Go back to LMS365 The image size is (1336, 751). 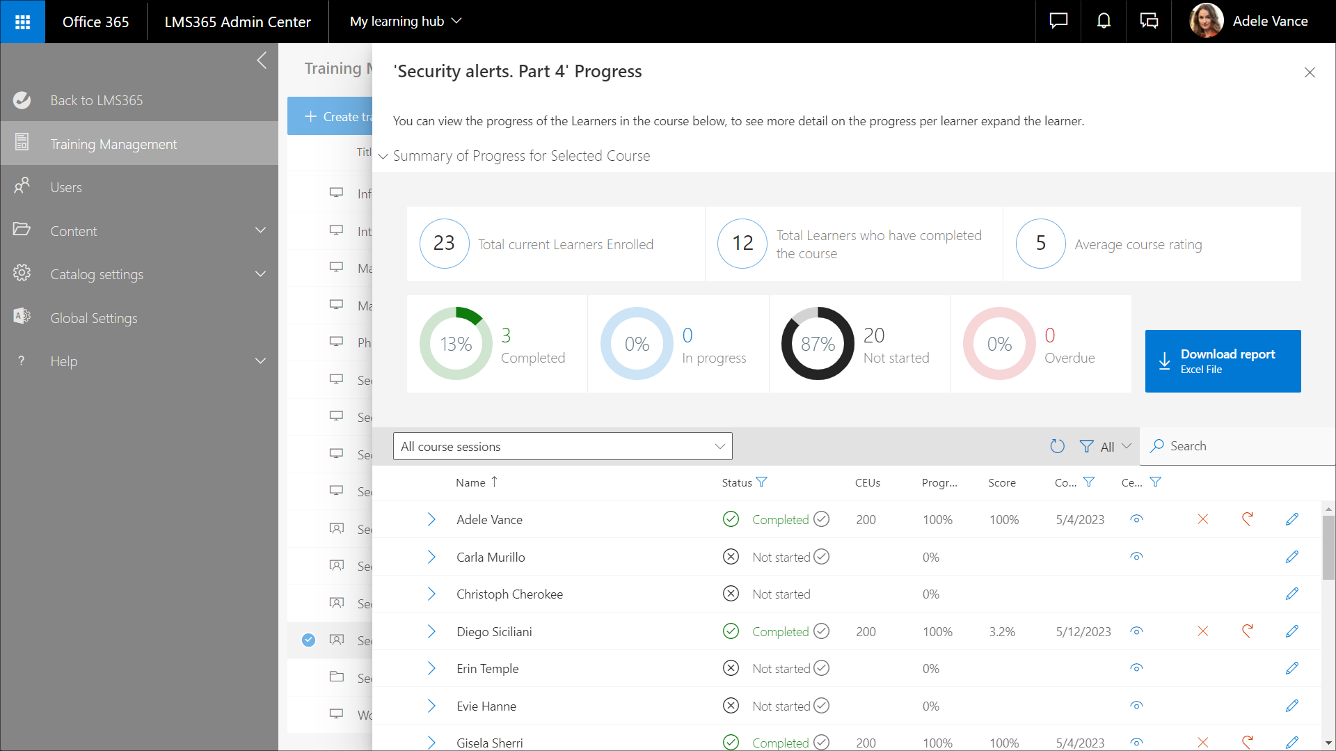(x=96, y=100)
